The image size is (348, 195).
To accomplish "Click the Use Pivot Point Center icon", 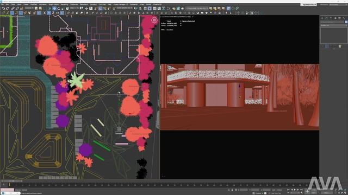I will tap(81, 9).
